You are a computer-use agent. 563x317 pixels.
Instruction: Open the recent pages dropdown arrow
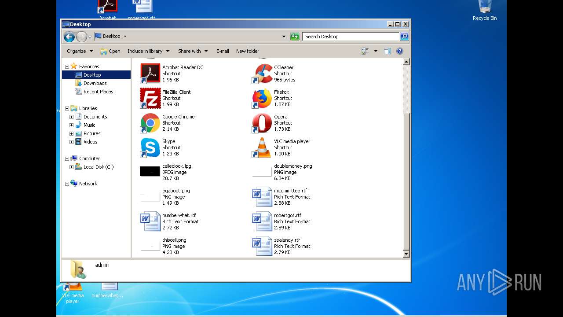[90, 37]
